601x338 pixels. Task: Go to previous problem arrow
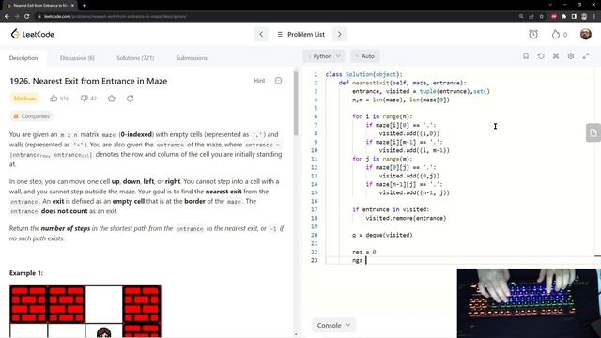(x=261, y=34)
